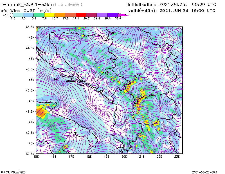
Task: Click the 'GrADS: COLA/IGES' credit text
Action: (13, 172)
